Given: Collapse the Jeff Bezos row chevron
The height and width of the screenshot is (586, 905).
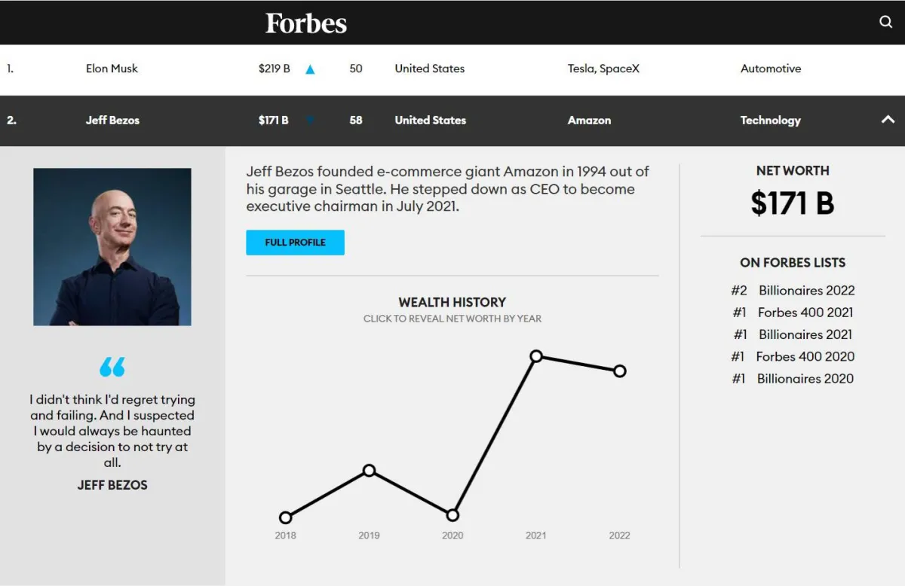Looking at the screenshot, I should pyautogui.click(x=888, y=120).
